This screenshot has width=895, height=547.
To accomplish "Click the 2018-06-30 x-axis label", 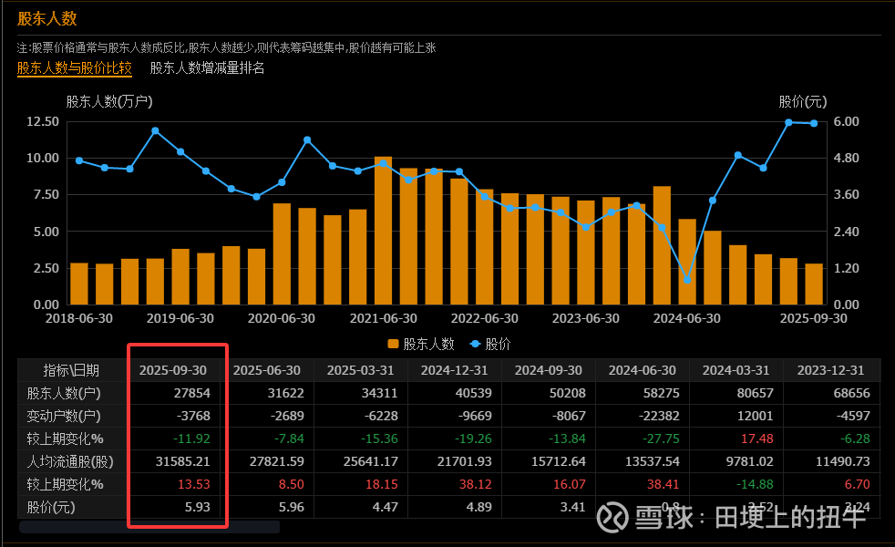I will tap(78, 318).
